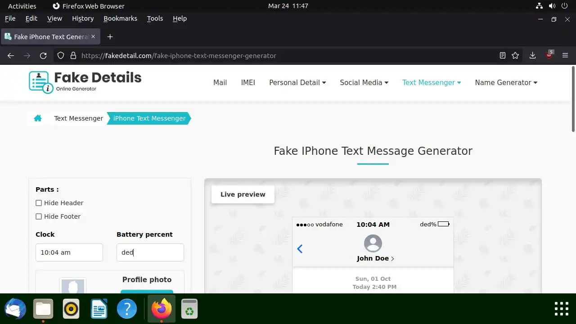Viewport: 576px width, 324px height.
Task: Click the profile photo thumbnail
Action: coord(72,286)
